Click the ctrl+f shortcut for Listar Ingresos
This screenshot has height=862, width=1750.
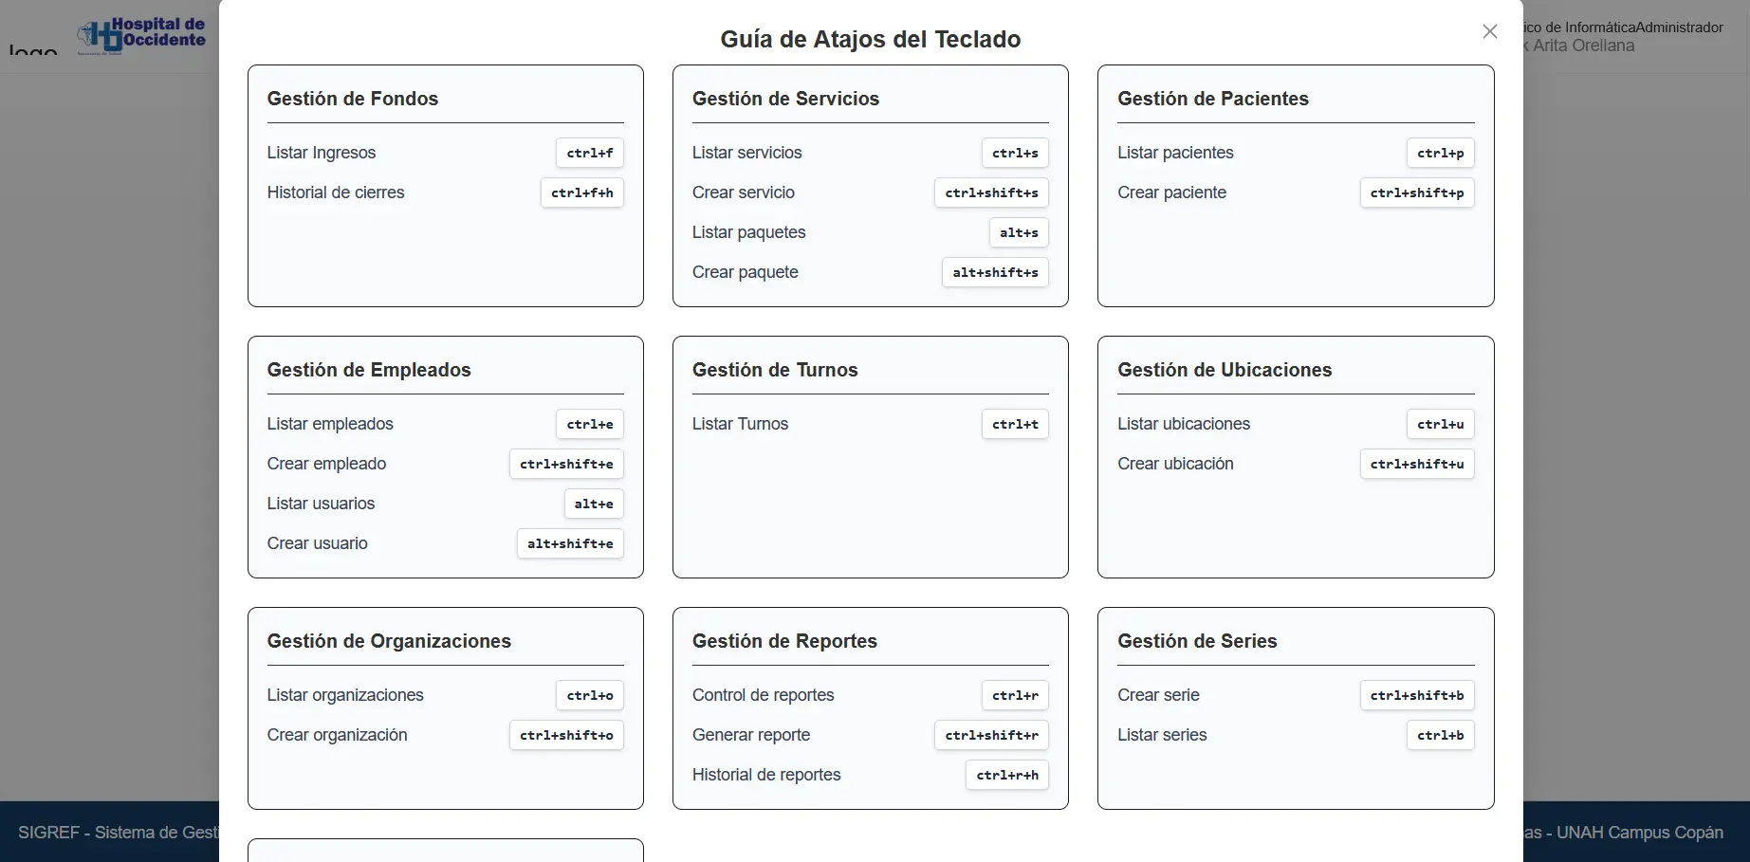[589, 153]
